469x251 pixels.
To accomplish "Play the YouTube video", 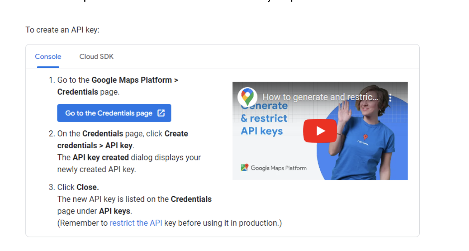I will (320, 131).
